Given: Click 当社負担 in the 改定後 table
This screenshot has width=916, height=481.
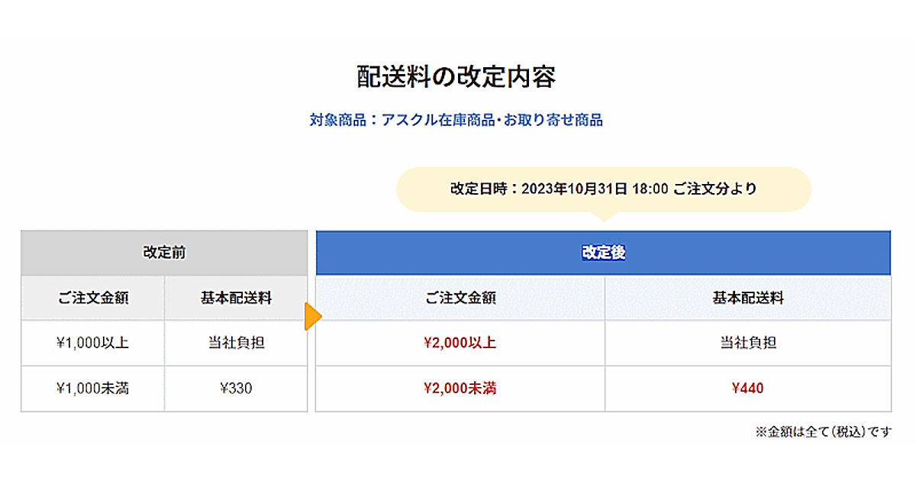Looking at the screenshot, I should coord(748,343).
